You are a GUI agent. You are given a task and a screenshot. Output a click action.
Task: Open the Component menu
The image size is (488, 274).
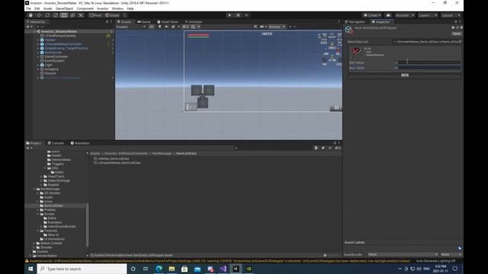pos(85,8)
